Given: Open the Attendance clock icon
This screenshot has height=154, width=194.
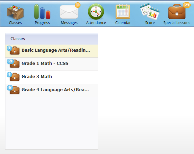Looking at the screenshot, I should pyautogui.click(x=96, y=11).
